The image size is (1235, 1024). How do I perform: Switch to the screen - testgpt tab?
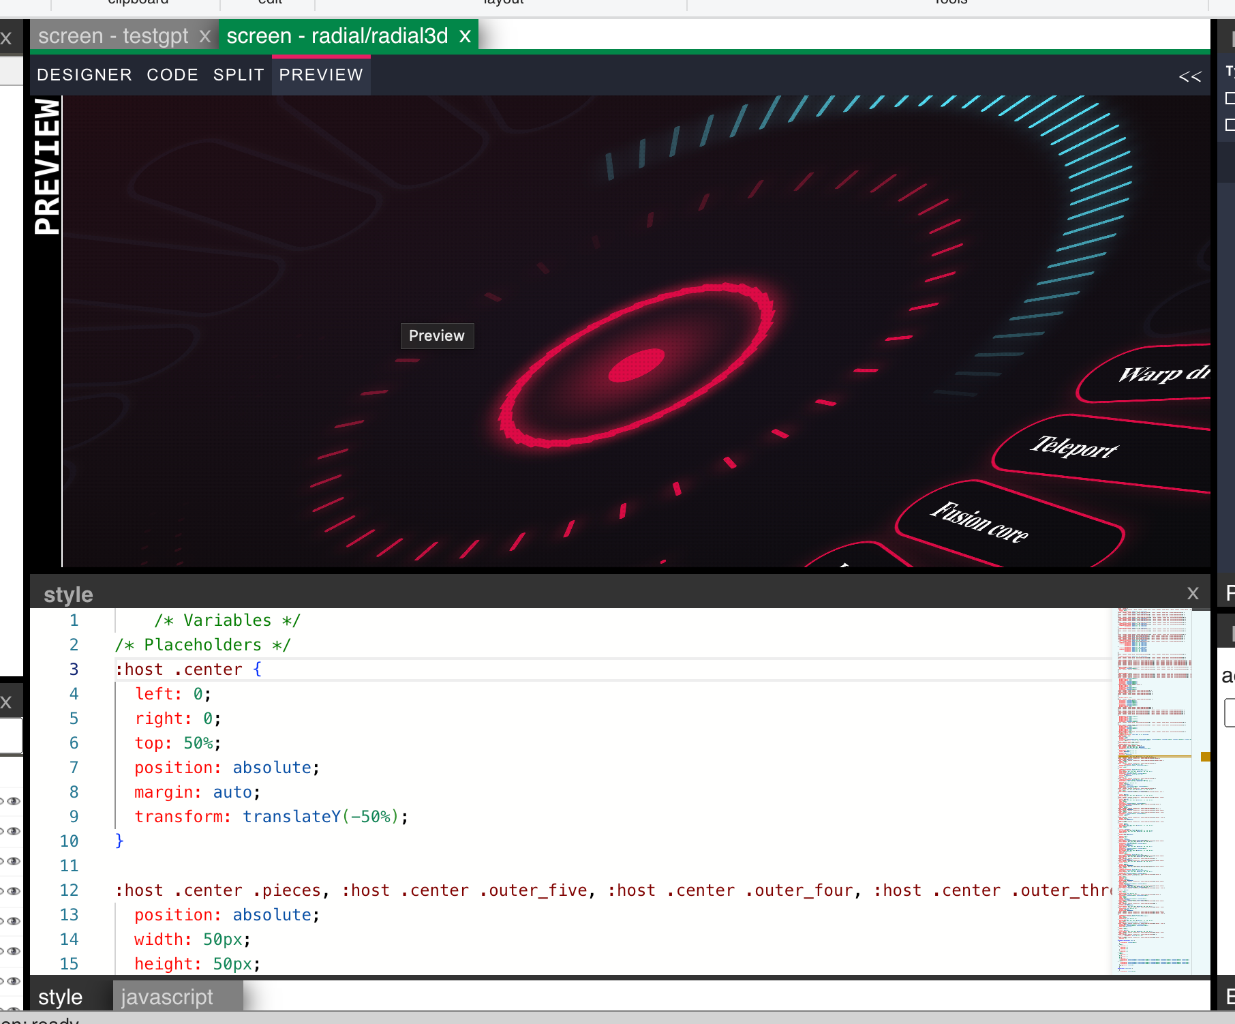tap(113, 36)
